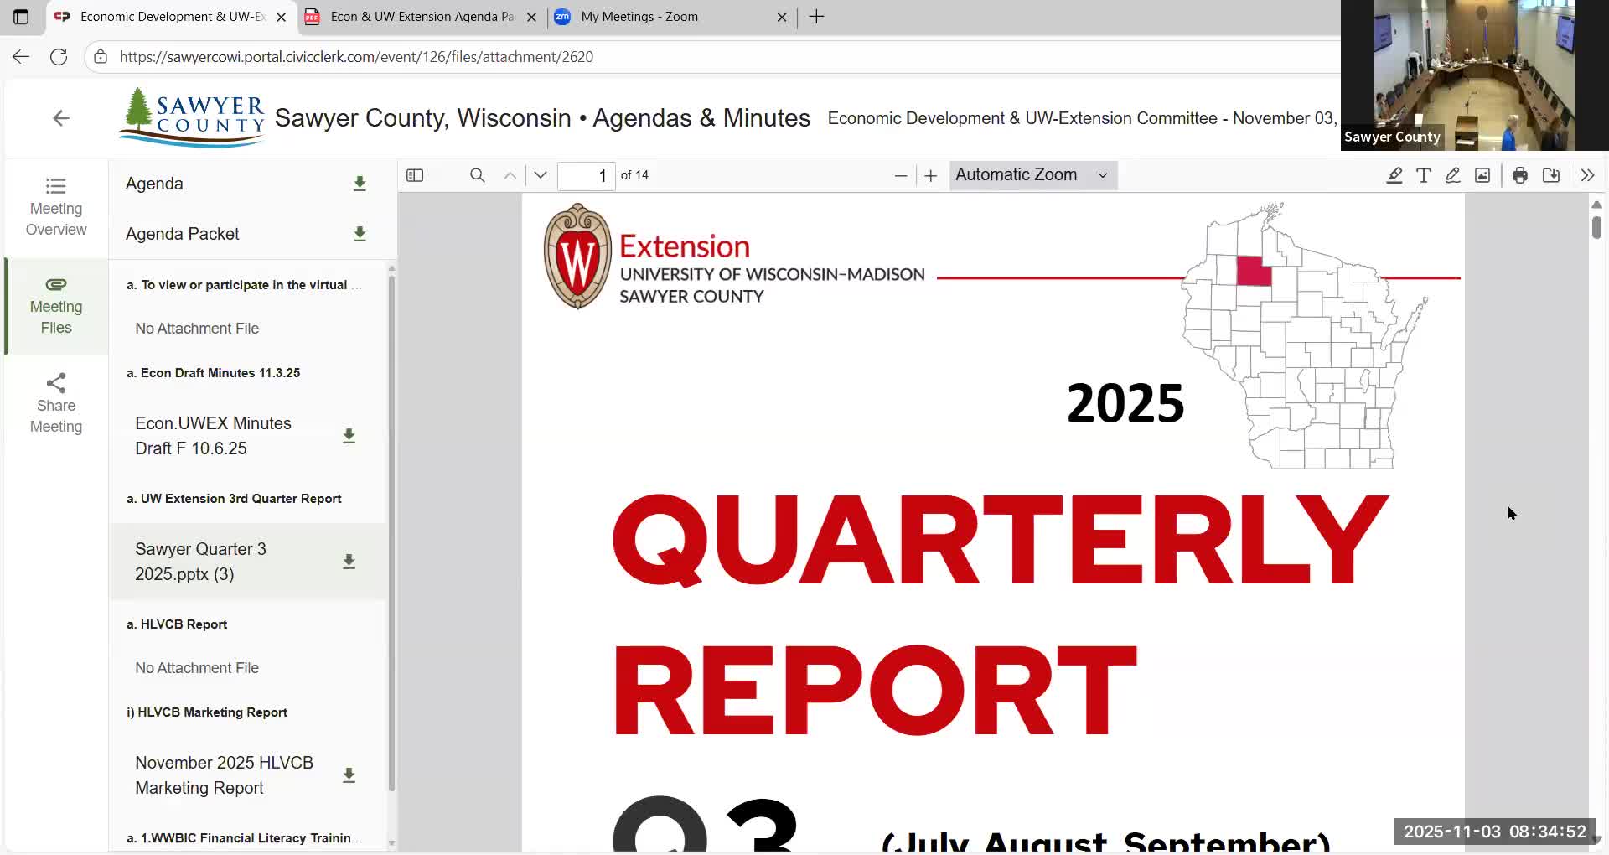Viewport: 1609px width, 855px height.
Task: Activate the Meeting Files section
Action: pos(55,306)
